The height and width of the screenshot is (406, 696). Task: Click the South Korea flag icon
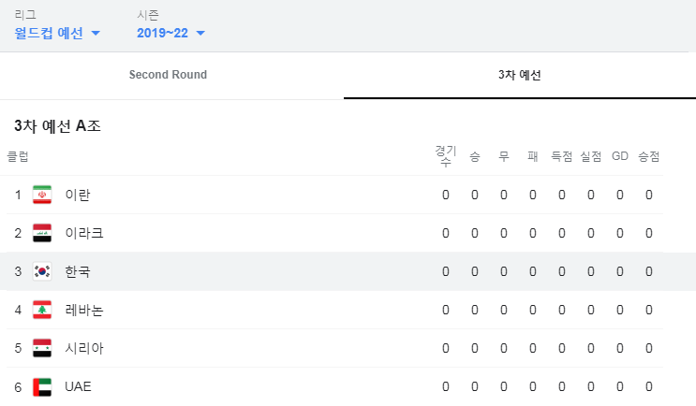click(x=42, y=271)
